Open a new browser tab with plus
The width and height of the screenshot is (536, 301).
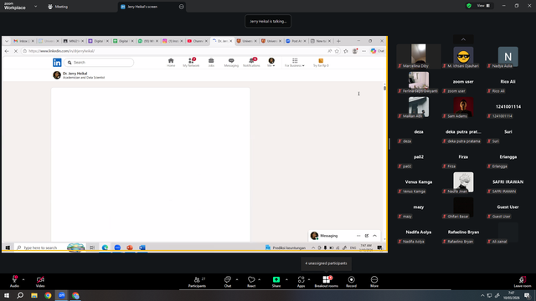click(x=338, y=41)
